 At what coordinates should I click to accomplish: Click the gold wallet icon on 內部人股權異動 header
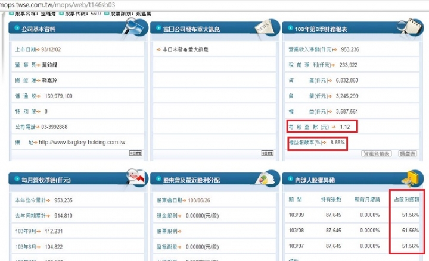click(412, 178)
